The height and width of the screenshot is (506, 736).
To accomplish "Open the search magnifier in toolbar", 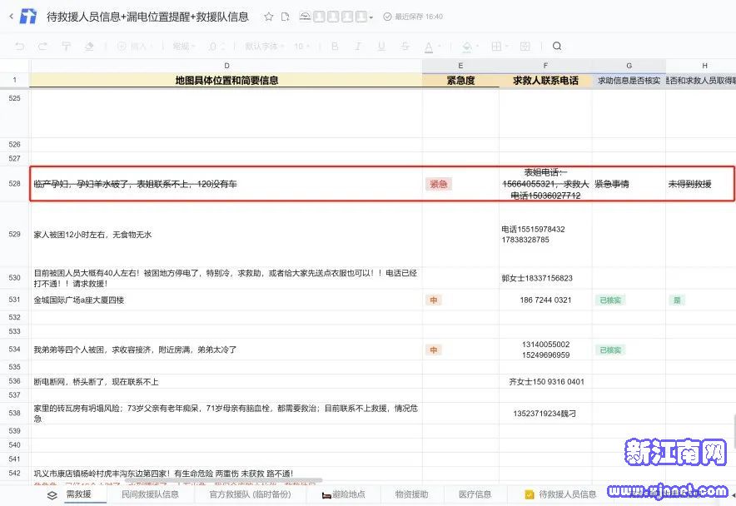I will [x=557, y=47].
